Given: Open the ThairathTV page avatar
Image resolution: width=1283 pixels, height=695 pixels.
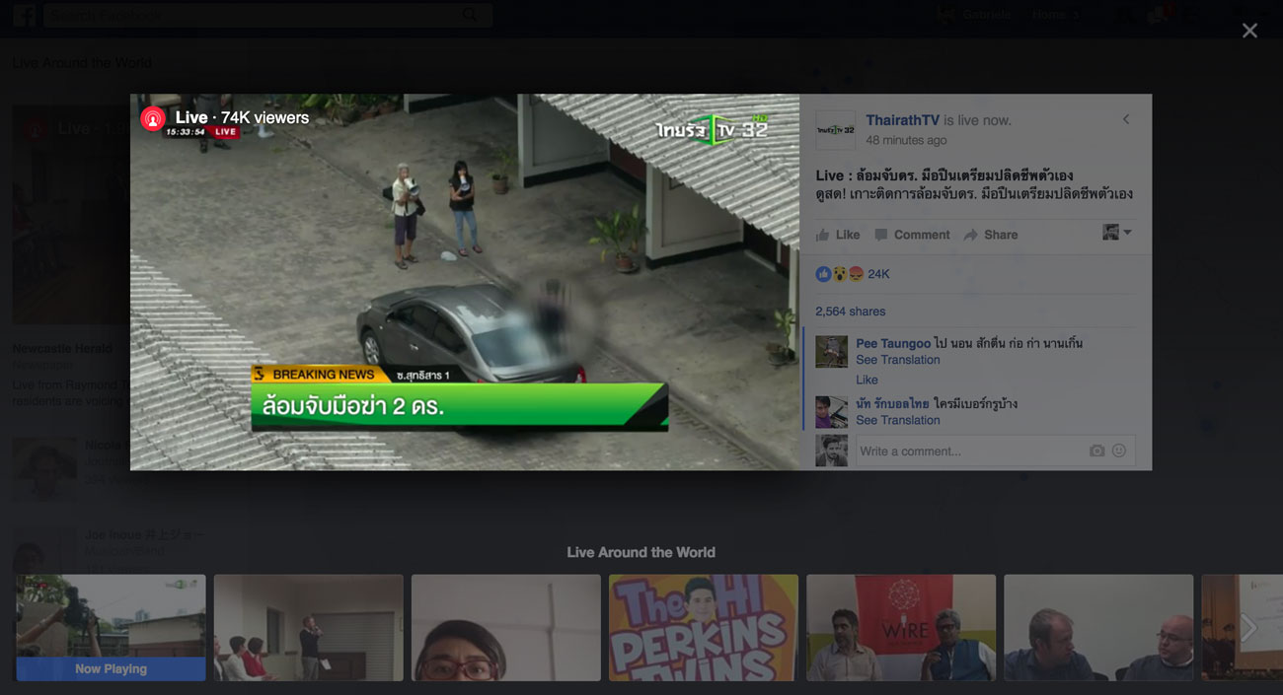Looking at the screenshot, I should click(835, 129).
